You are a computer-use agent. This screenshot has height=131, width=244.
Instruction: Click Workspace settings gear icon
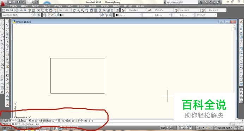(x=35, y=15)
